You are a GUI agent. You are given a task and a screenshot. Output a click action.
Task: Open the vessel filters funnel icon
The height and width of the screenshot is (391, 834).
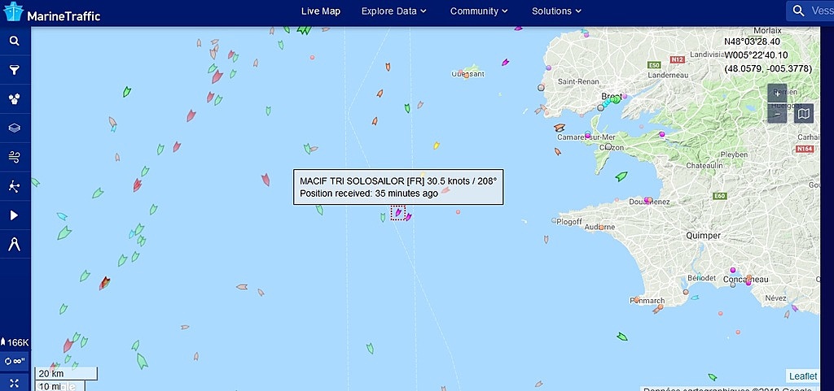click(15, 70)
